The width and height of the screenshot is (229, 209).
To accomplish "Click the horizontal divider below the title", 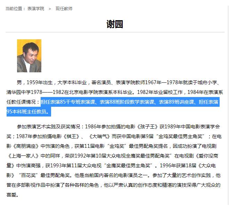I will tap(115, 32).
